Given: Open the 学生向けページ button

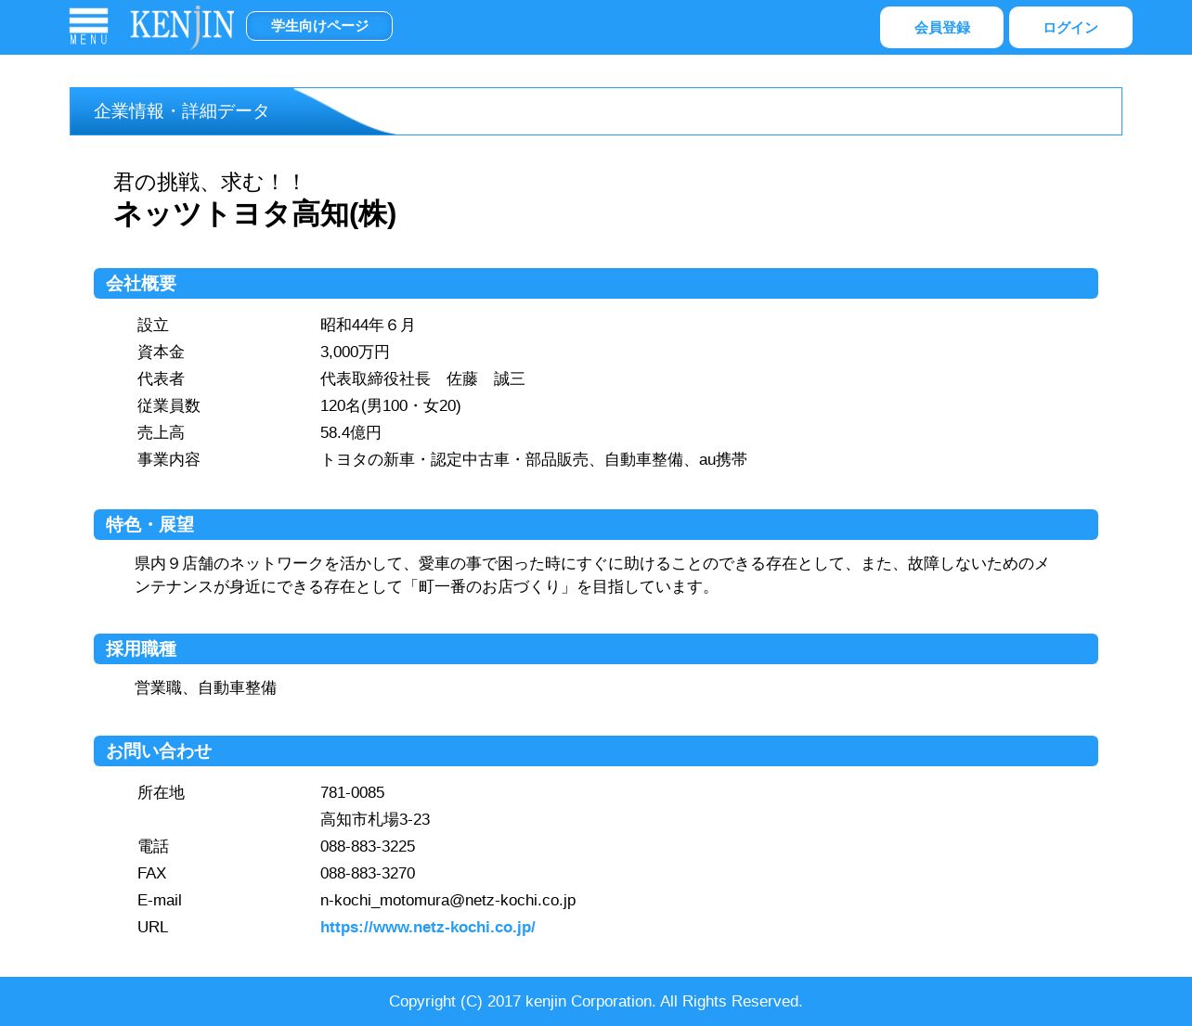Looking at the screenshot, I should pos(319,26).
